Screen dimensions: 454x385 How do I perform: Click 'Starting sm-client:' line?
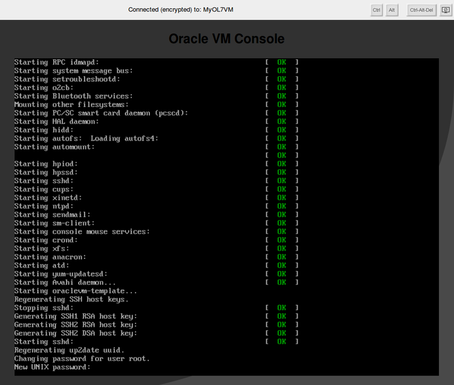(54, 223)
